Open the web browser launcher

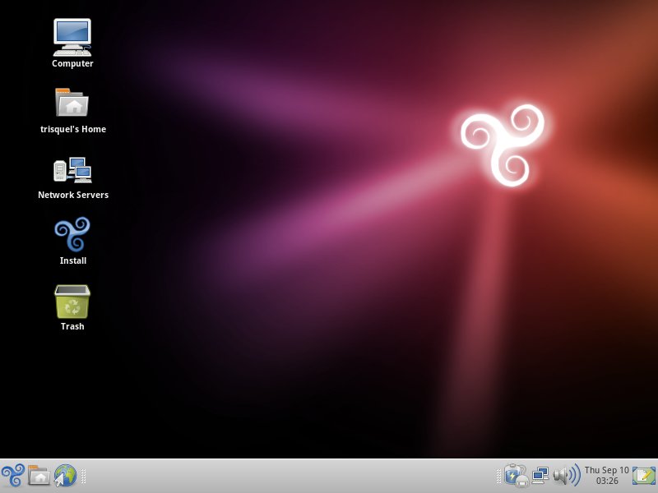pos(65,475)
